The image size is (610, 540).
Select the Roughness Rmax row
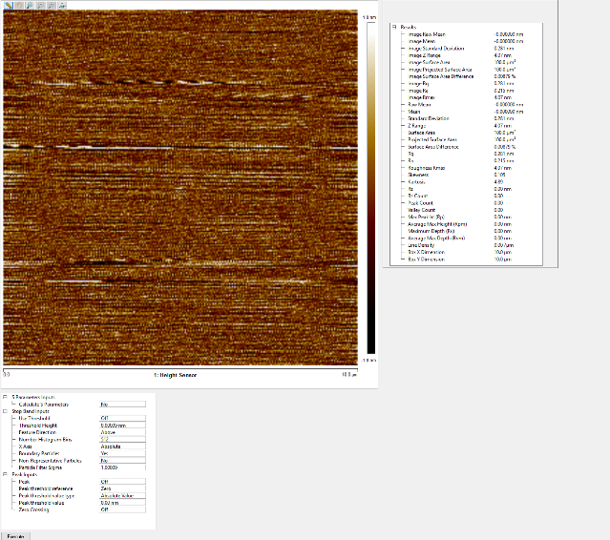point(466,168)
